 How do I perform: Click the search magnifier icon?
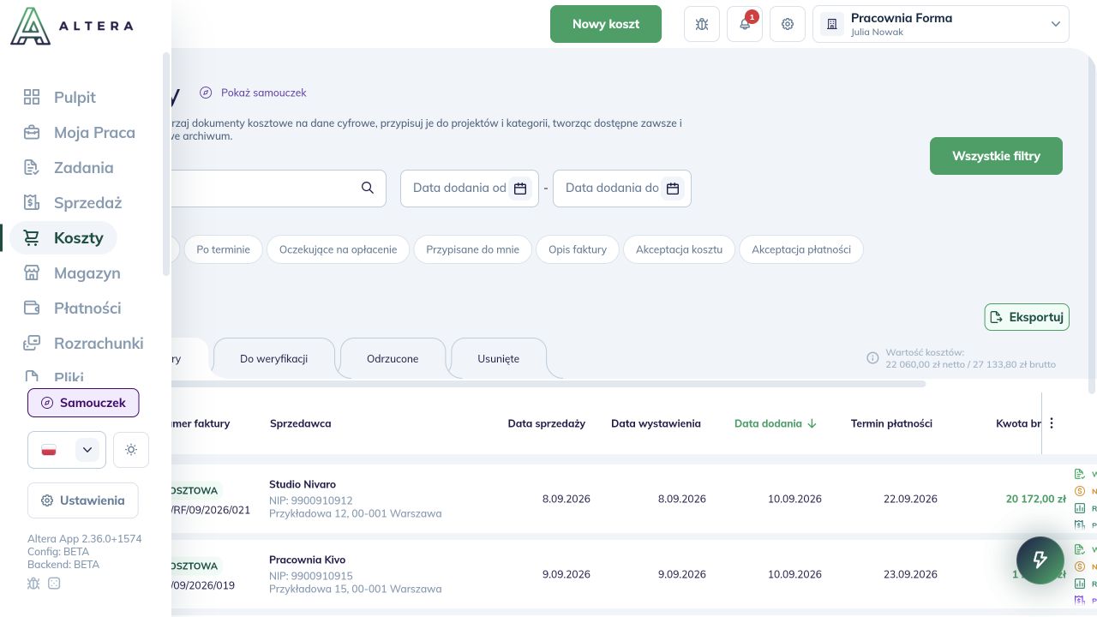(368, 188)
